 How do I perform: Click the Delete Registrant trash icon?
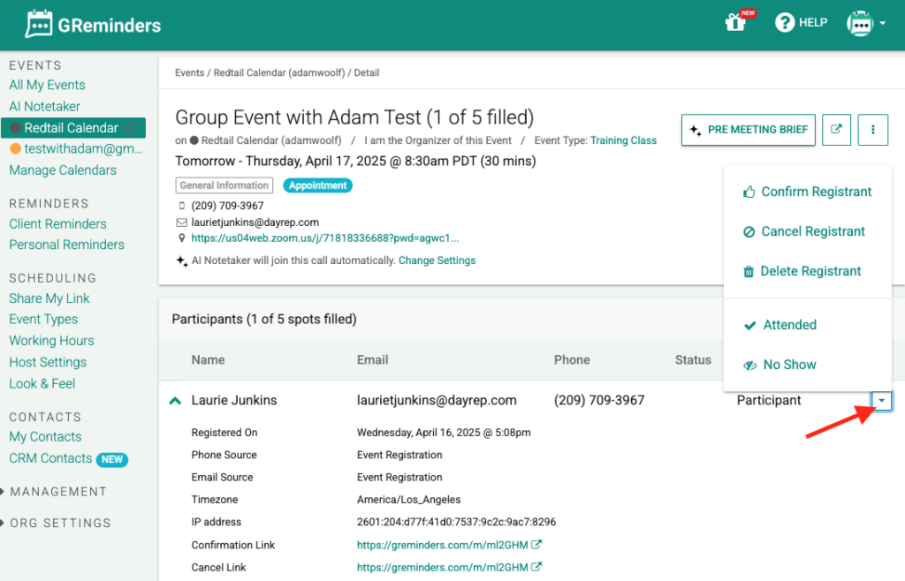pos(749,271)
